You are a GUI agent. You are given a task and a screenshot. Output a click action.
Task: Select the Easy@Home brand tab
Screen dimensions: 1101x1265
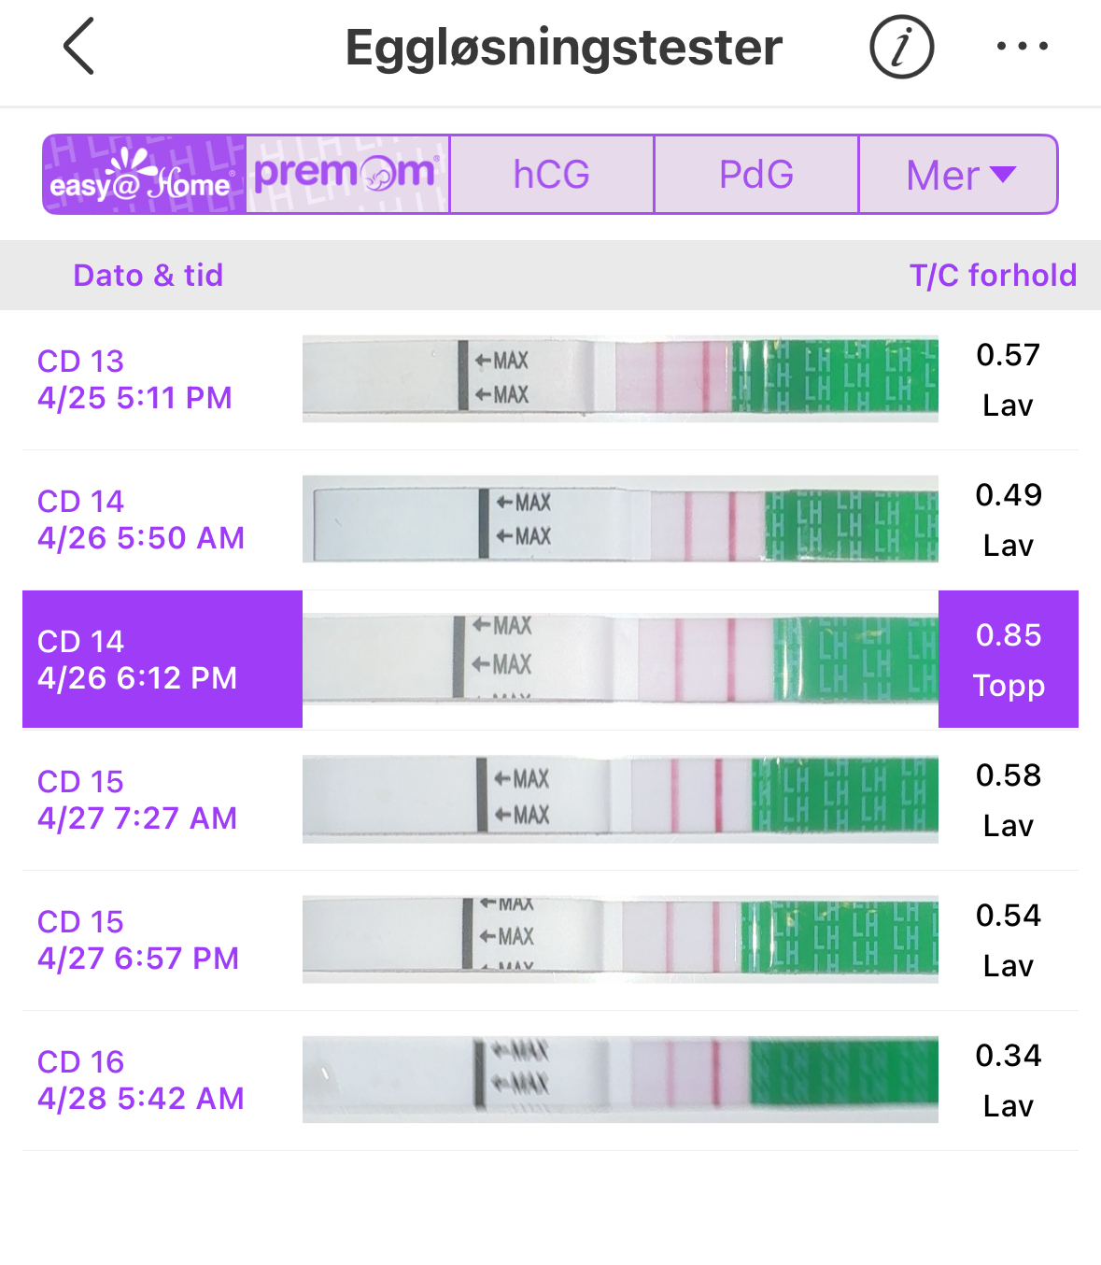point(145,175)
